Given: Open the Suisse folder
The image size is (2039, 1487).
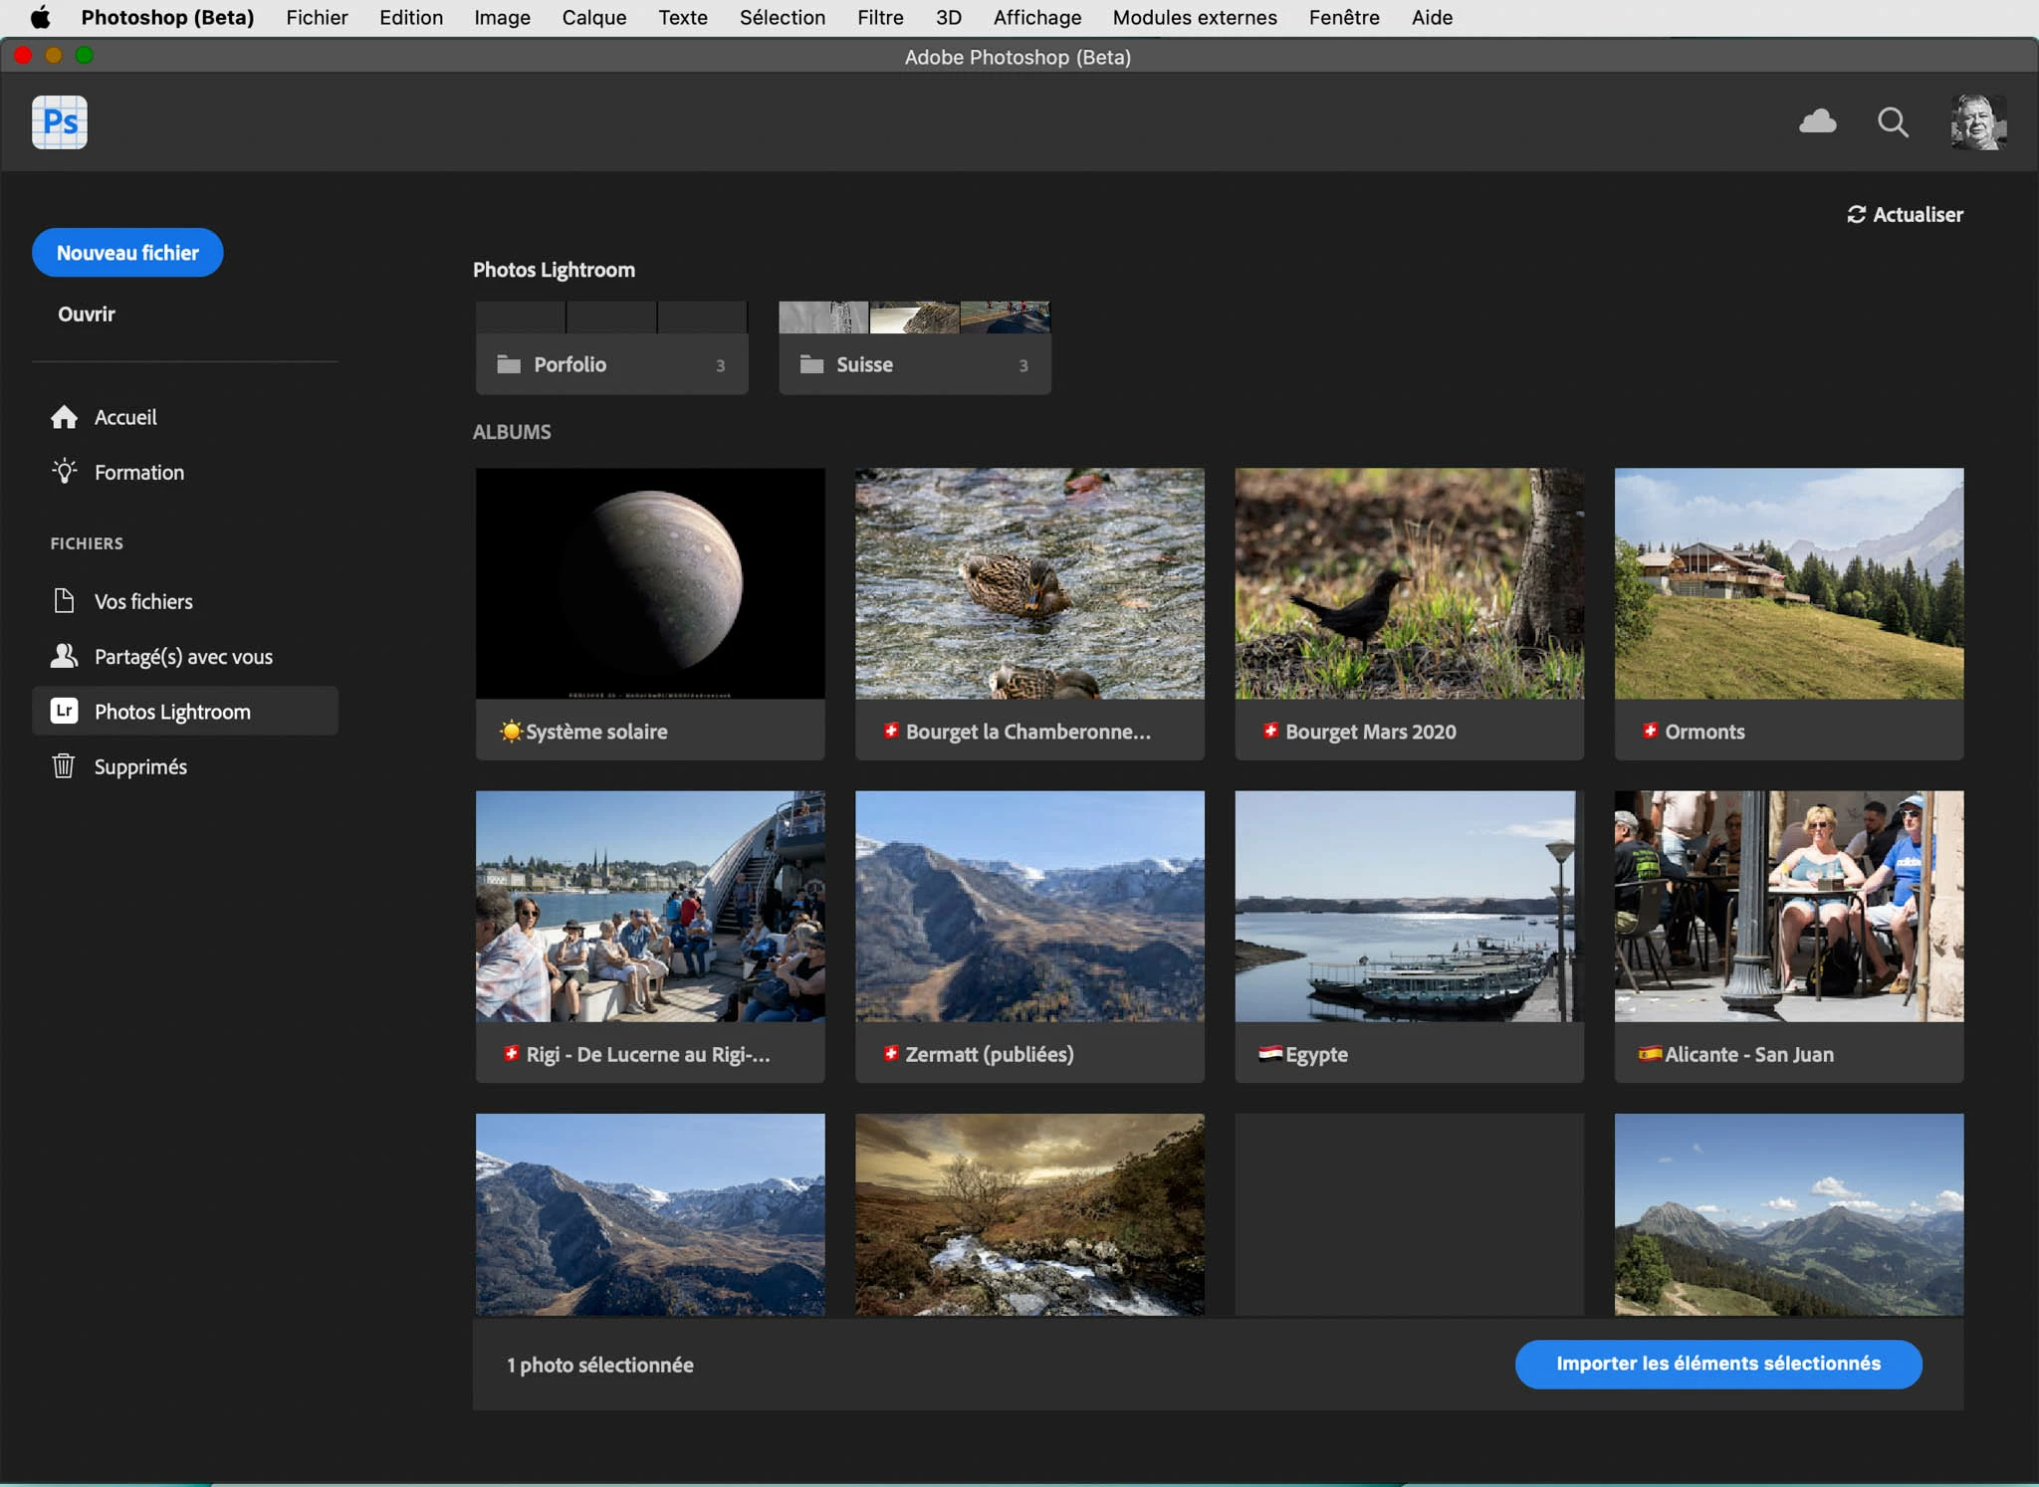Looking at the screenshot, I should coord(914,364).
